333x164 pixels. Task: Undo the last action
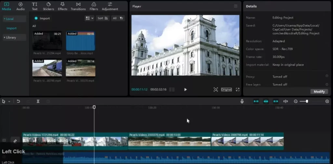click(18, 101)
